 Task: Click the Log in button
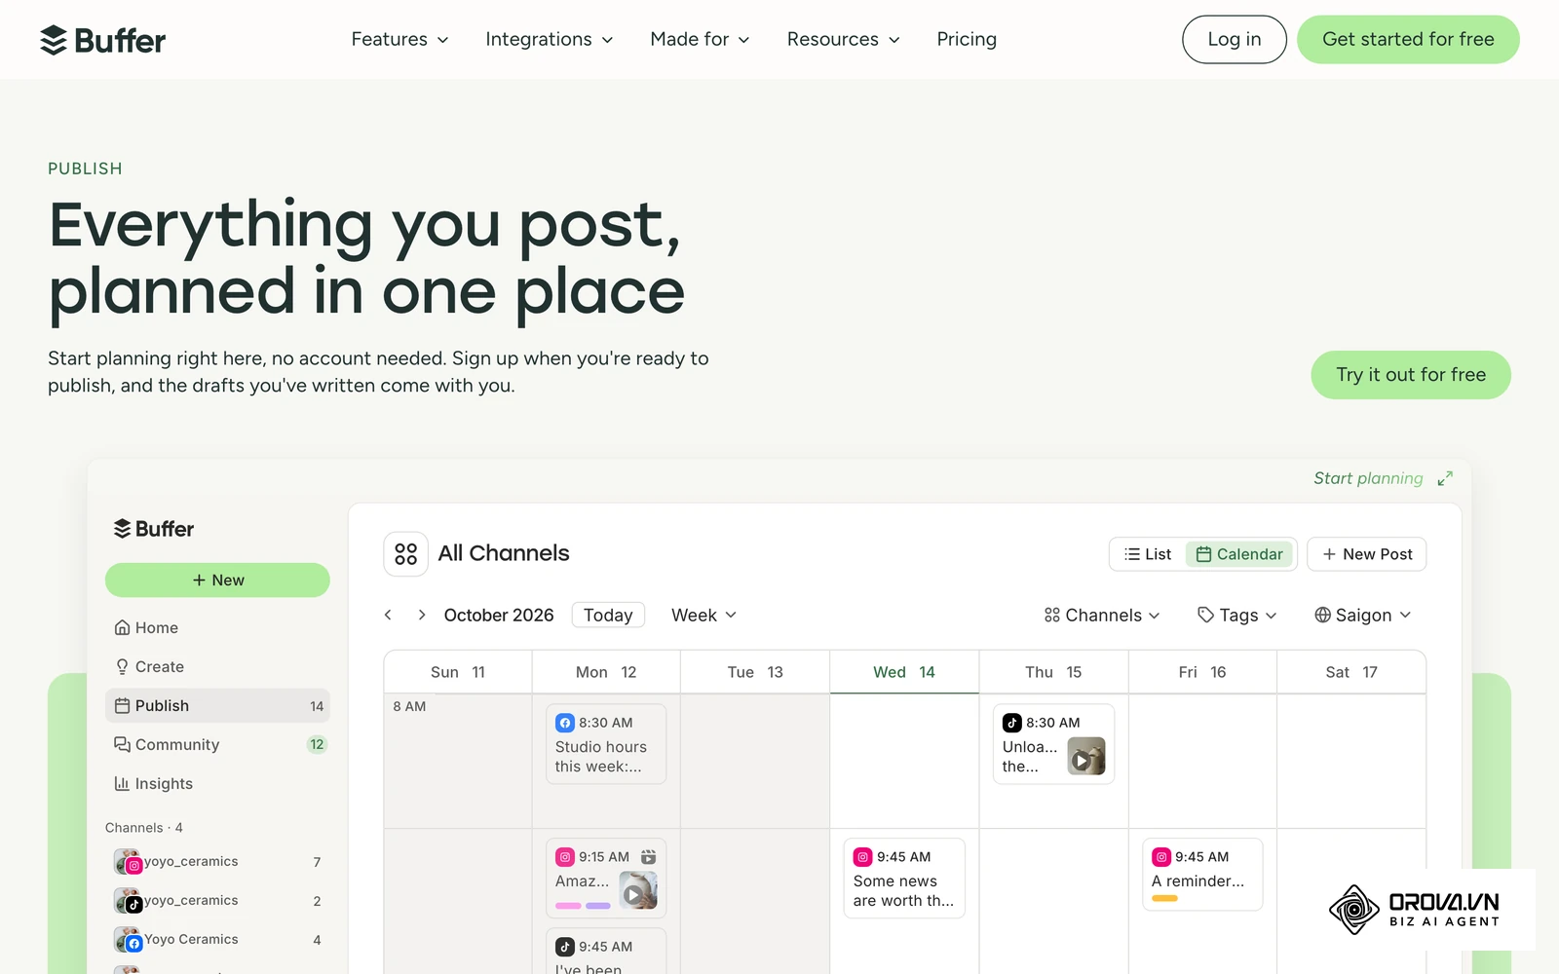pyautogui.click(x=1235, y=40)
